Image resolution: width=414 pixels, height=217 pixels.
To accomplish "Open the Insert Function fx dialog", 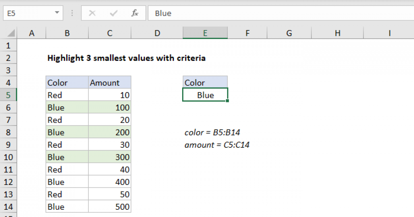I will pyautogui.click(x=135, y=13).
